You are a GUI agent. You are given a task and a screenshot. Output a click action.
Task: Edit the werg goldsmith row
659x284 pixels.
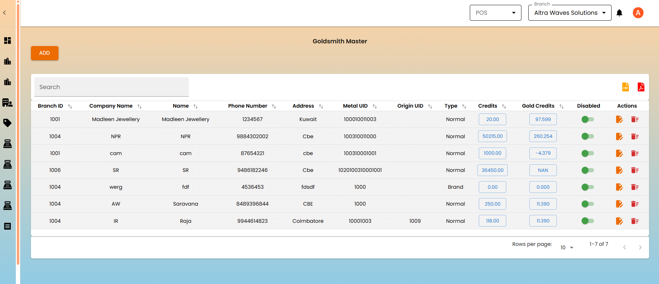(x=619, y=187)
